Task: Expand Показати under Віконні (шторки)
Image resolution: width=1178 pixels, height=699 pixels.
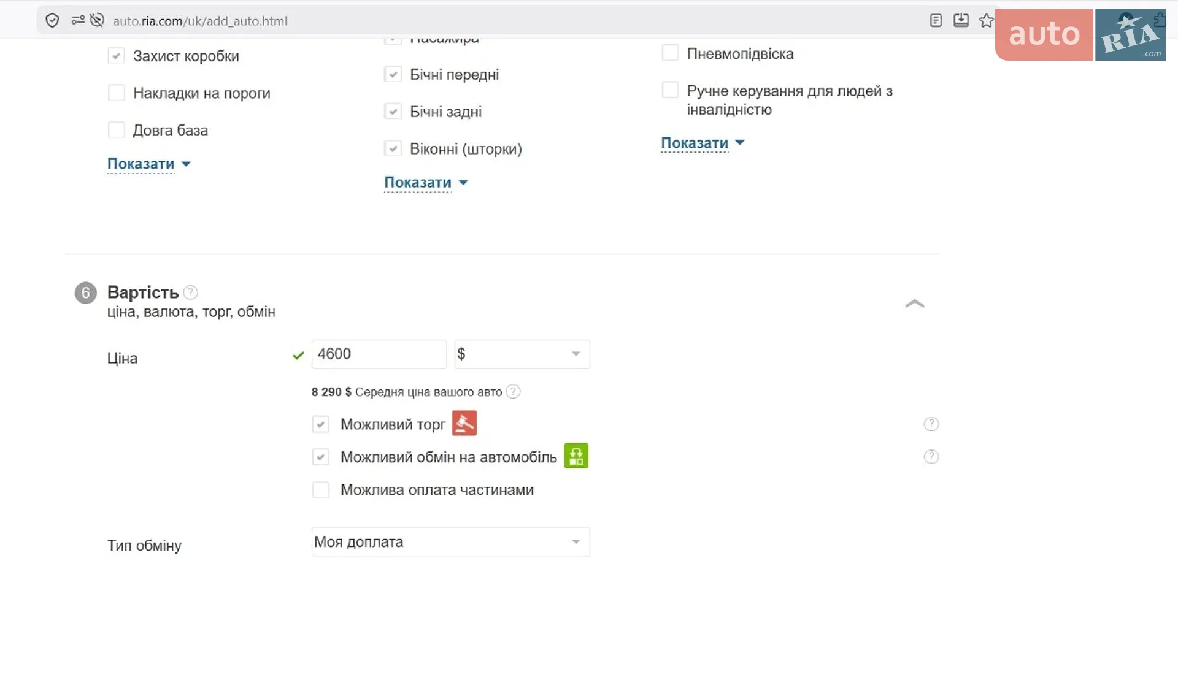Action: click(426, 182)
